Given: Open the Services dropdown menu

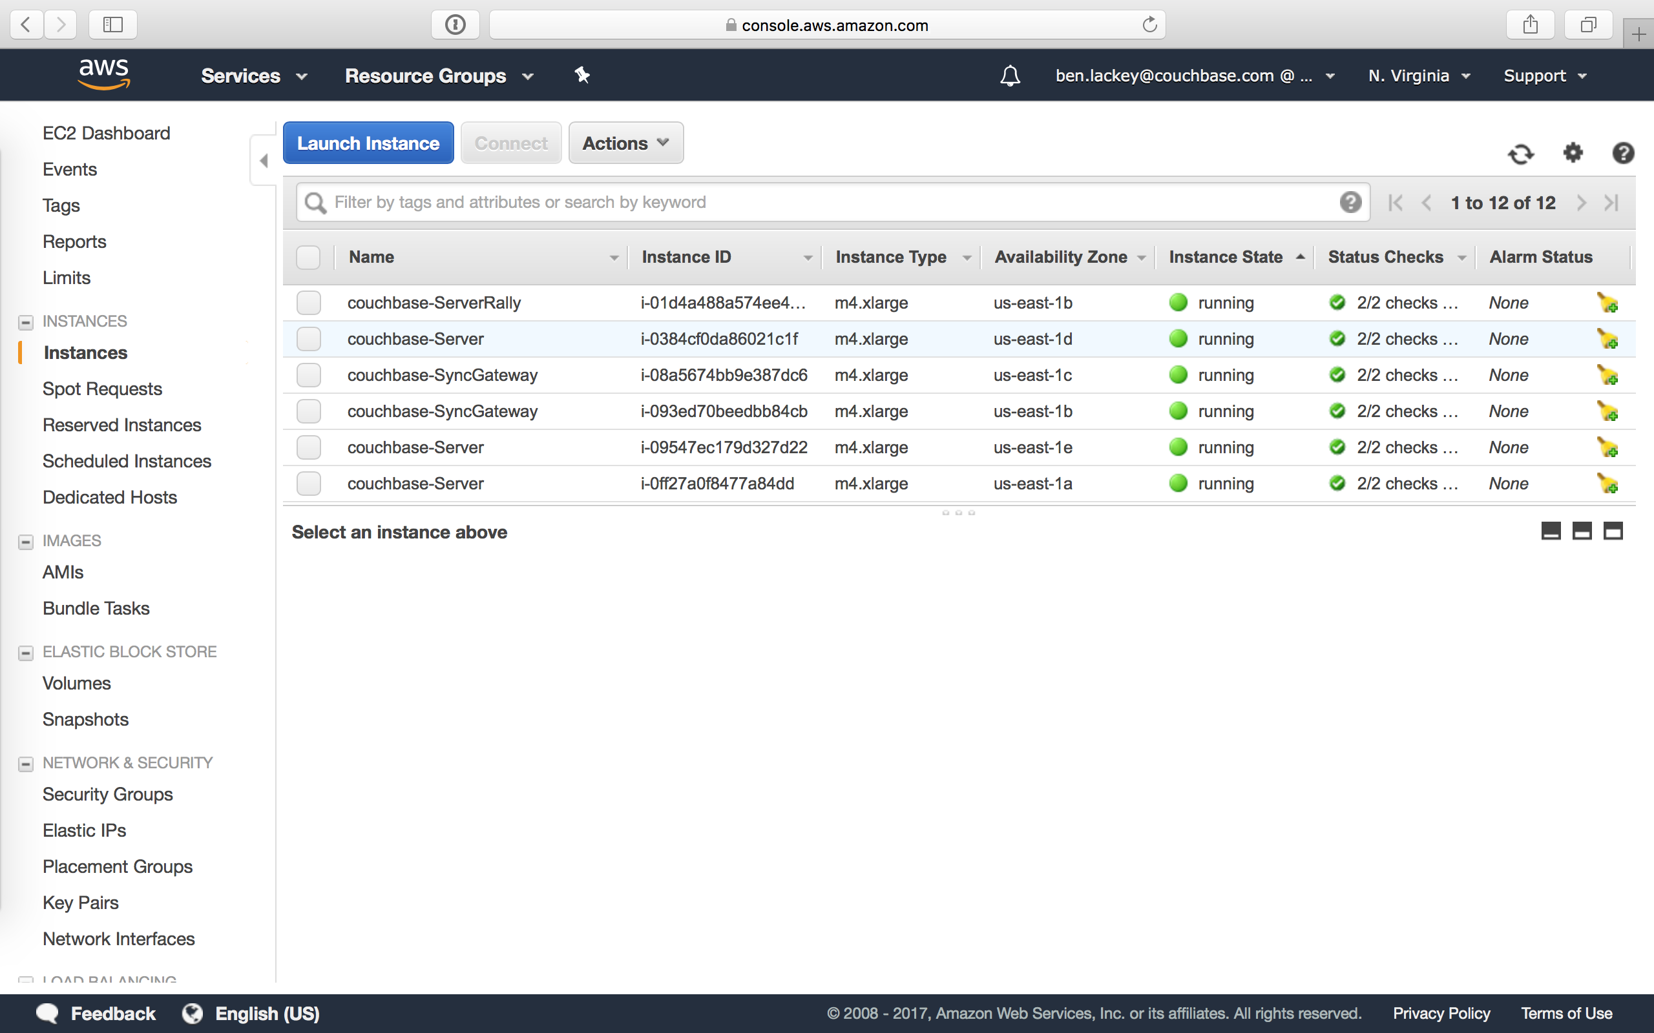Looking at the screenshot, I should click(x=253, y=76).
